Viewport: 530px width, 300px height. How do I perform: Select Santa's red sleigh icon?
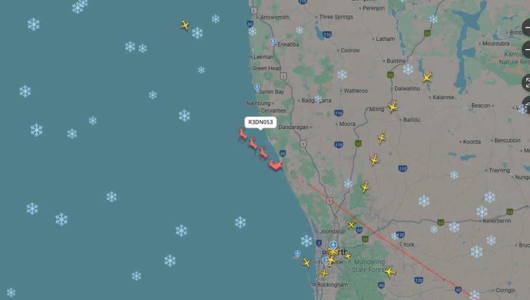pyautogui.click(x=276, y=166)
